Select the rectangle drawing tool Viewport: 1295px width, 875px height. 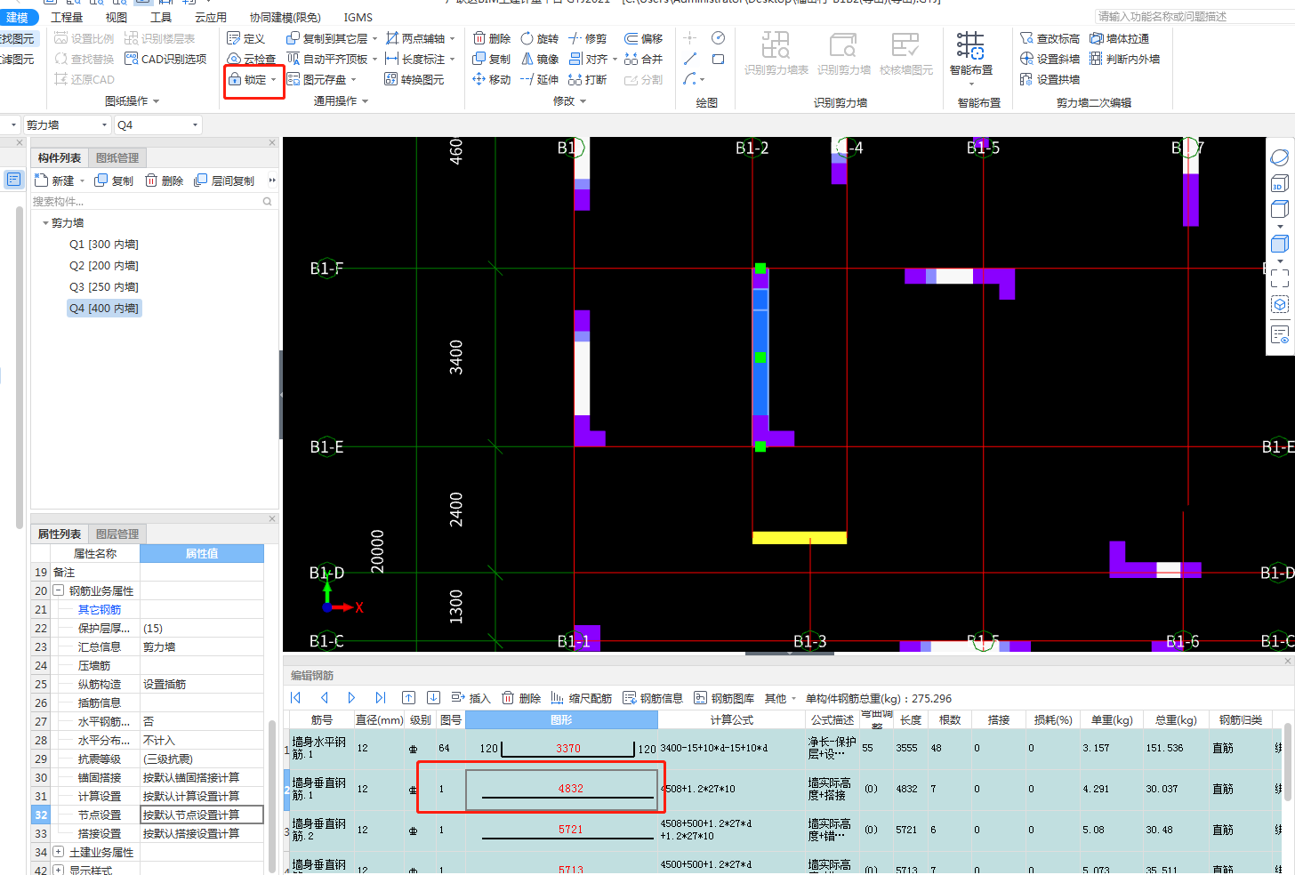[x=718, y=59]
